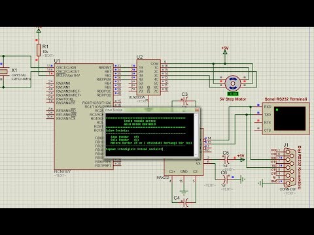Click the 'MCLR/Vpp/THV' pin label on U1

[68, 76]
